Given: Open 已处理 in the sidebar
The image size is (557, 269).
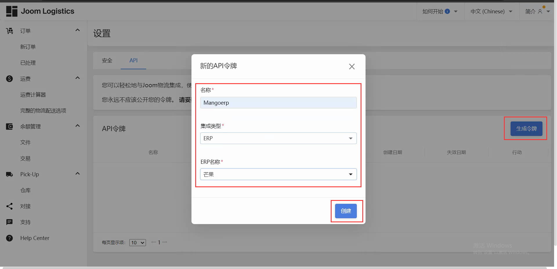Looking at the screenshot, I should [x=28, y=63].
